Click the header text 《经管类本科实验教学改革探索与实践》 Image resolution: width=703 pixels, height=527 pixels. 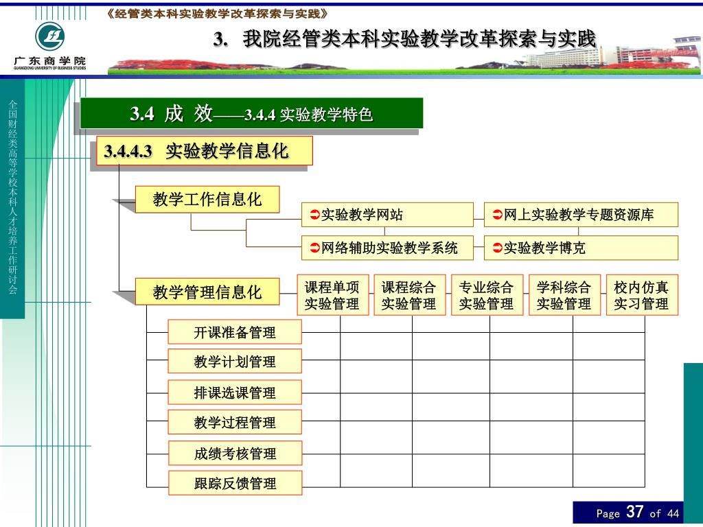point(218,14)
